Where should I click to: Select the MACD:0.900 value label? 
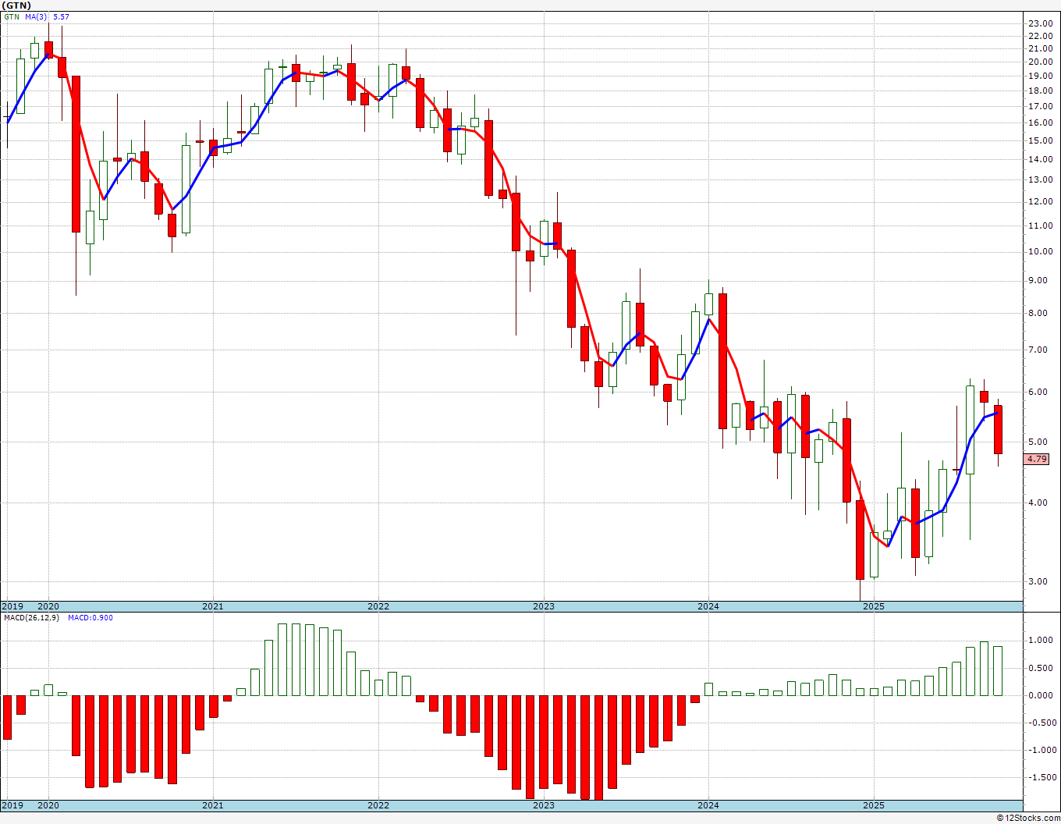click(90, 618)
